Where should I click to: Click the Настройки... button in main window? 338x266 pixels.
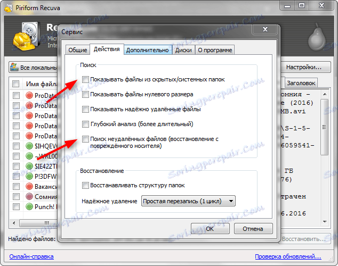(305, 67)
